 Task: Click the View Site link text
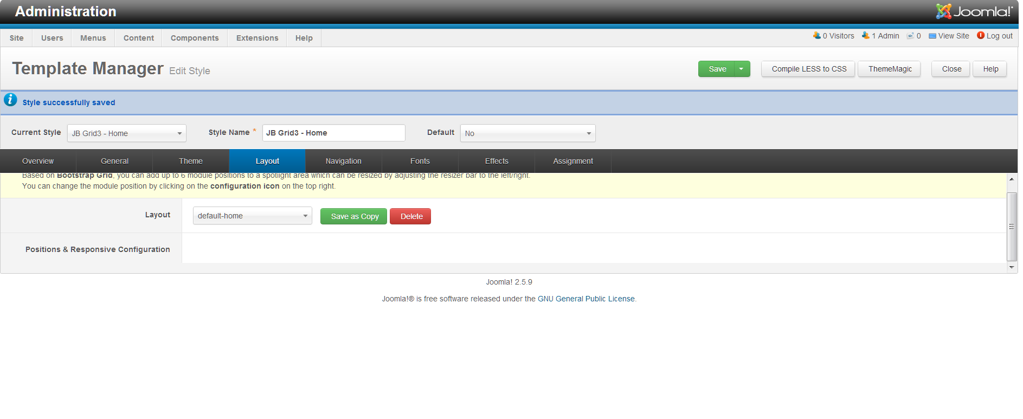coord(954,36)
